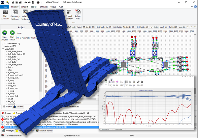Screen dimensions: 198x138
Task: Switch to the Libraries panel tab
Action: (18, 106)
